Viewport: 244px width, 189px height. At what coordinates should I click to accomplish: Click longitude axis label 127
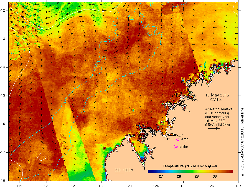[x=238, y=186]
